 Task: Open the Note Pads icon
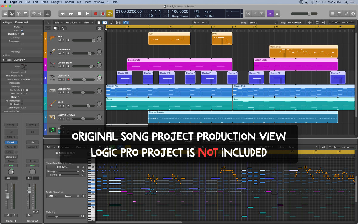coord(340,13)
